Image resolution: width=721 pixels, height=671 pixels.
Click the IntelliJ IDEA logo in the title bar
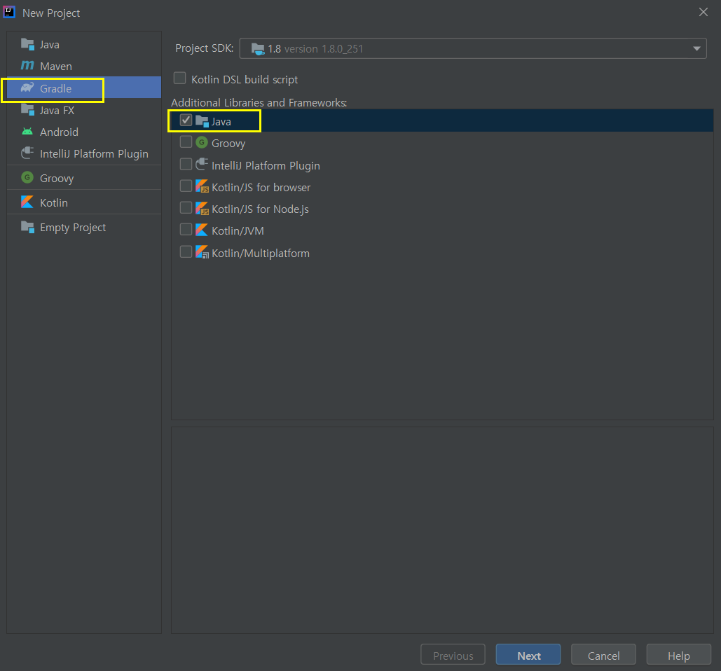tap(9, 12)
